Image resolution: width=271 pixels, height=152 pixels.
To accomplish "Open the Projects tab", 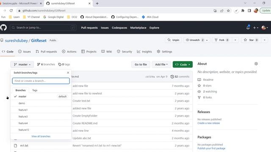I will coord(89,52).
